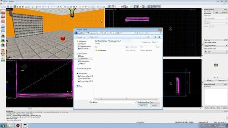Click the Заменить texture button
228x128 pixels.
coord(222,80)
